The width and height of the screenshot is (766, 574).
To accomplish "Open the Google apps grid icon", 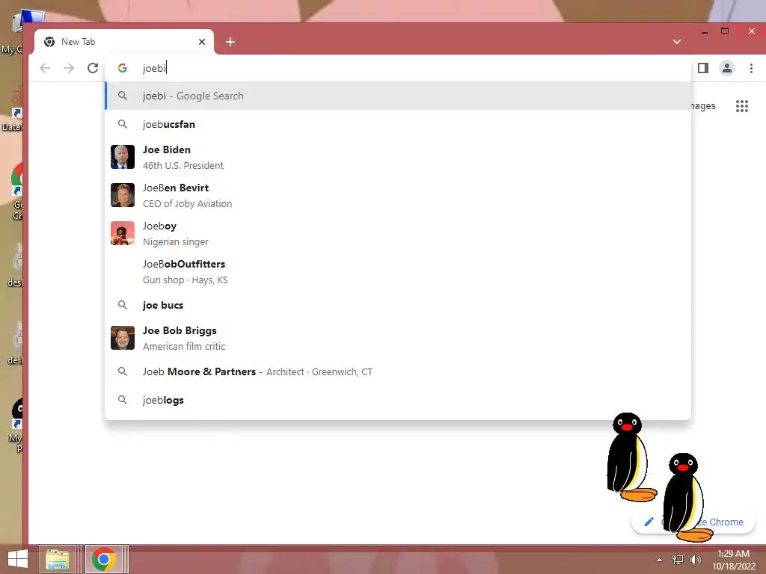I will 742,106.
